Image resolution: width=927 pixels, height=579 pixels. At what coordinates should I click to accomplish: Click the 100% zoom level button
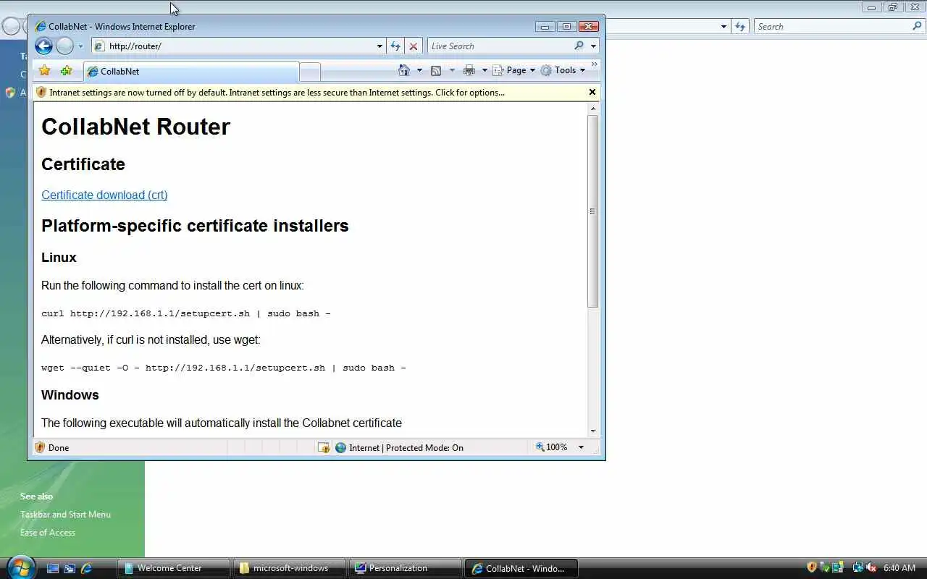(x=552, y=447)
